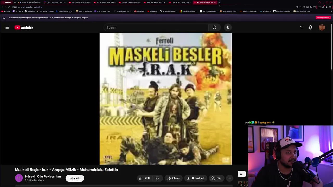Open Home / Twitter bookmark
The image size is (333, 187).
45,11
